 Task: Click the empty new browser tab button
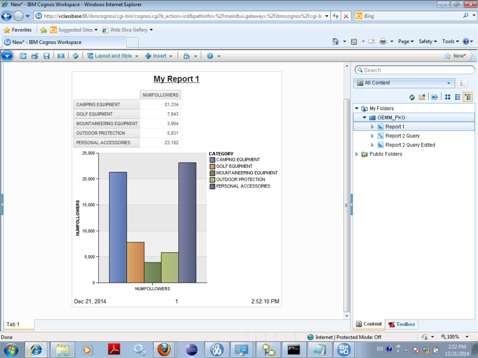point(132,42)
